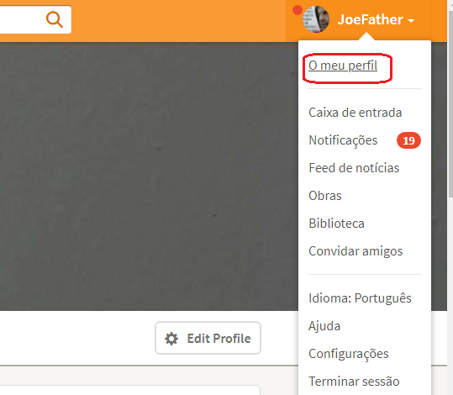Click inside the search input field
Image resolution: width=453 pixels, height=395 pixels.
coord(22,19)
